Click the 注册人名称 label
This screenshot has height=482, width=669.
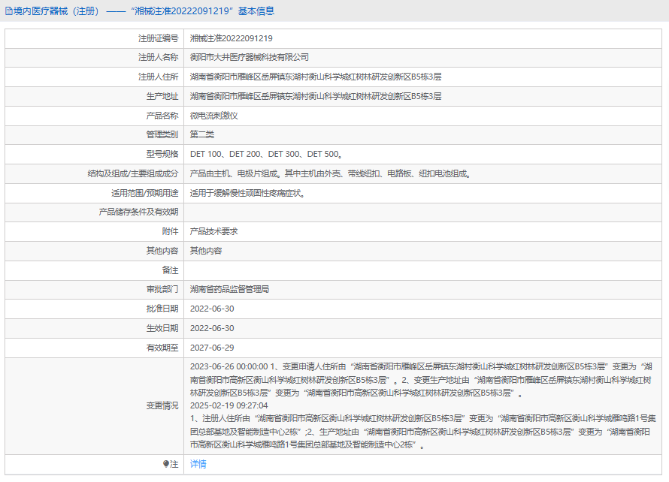coord(159,57)
